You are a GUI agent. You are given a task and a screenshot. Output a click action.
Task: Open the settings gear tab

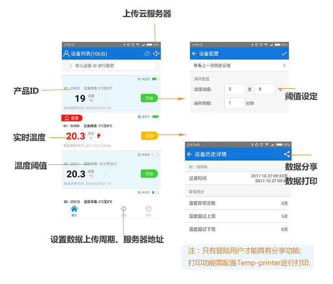pyautogui.click(x=124, y=210)
